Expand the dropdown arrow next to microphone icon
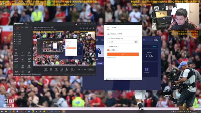The height and width of the screenshot is (113, 201). pyautogui.click(x=69, y=69)
